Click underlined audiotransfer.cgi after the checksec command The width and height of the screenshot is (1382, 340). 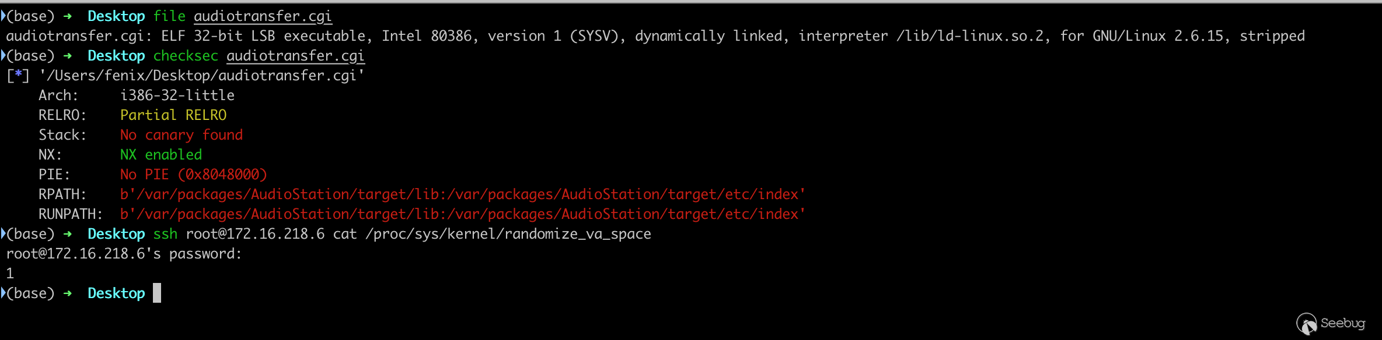(x=295, y=56)
